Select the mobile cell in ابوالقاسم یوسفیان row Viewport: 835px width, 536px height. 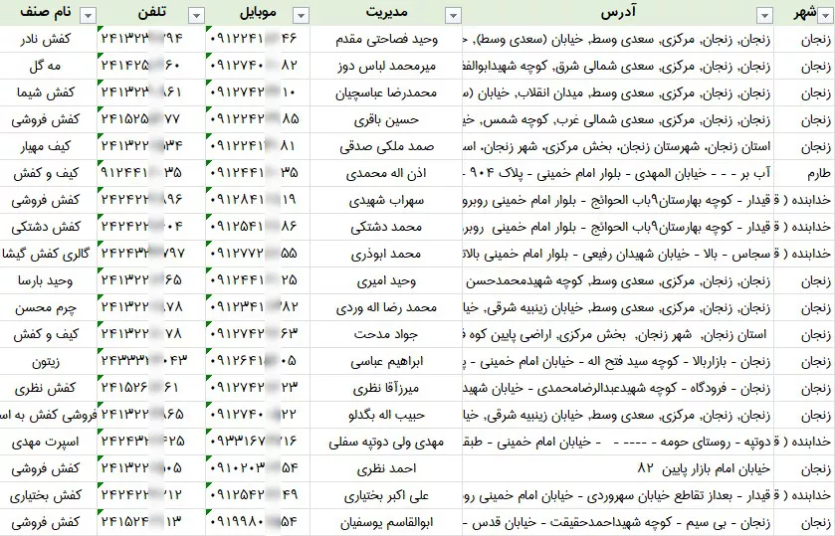(x=258, y=522)
